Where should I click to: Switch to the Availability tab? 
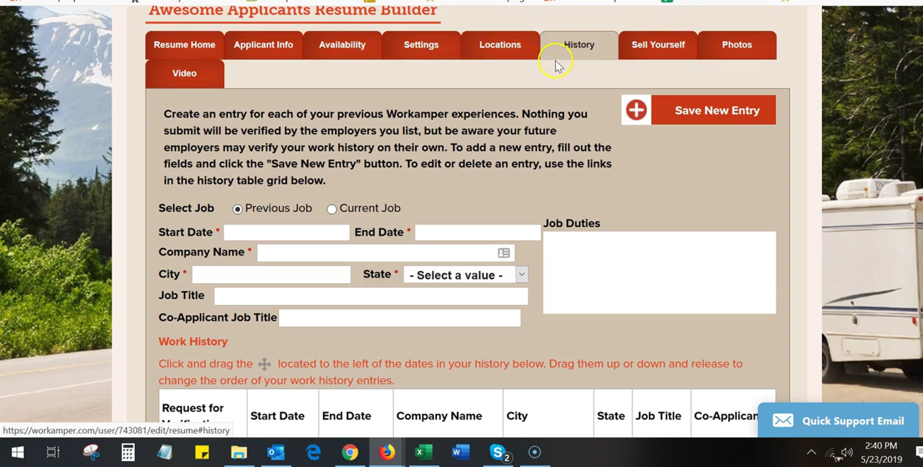coord(342,45)
